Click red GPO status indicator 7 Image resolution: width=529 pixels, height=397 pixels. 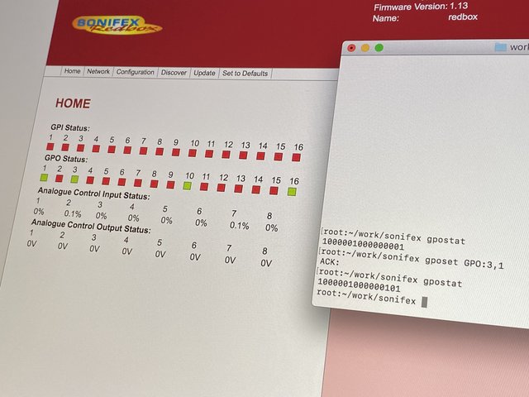138,183
